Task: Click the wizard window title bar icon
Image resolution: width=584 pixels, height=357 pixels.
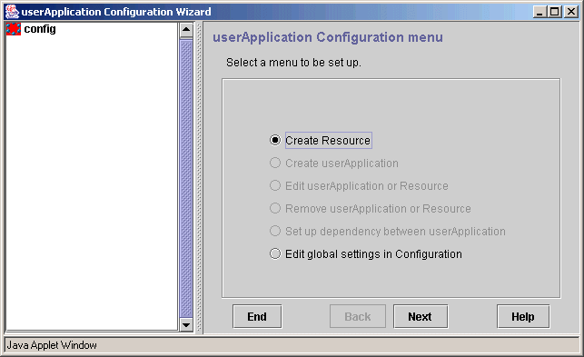Action: 12,12
